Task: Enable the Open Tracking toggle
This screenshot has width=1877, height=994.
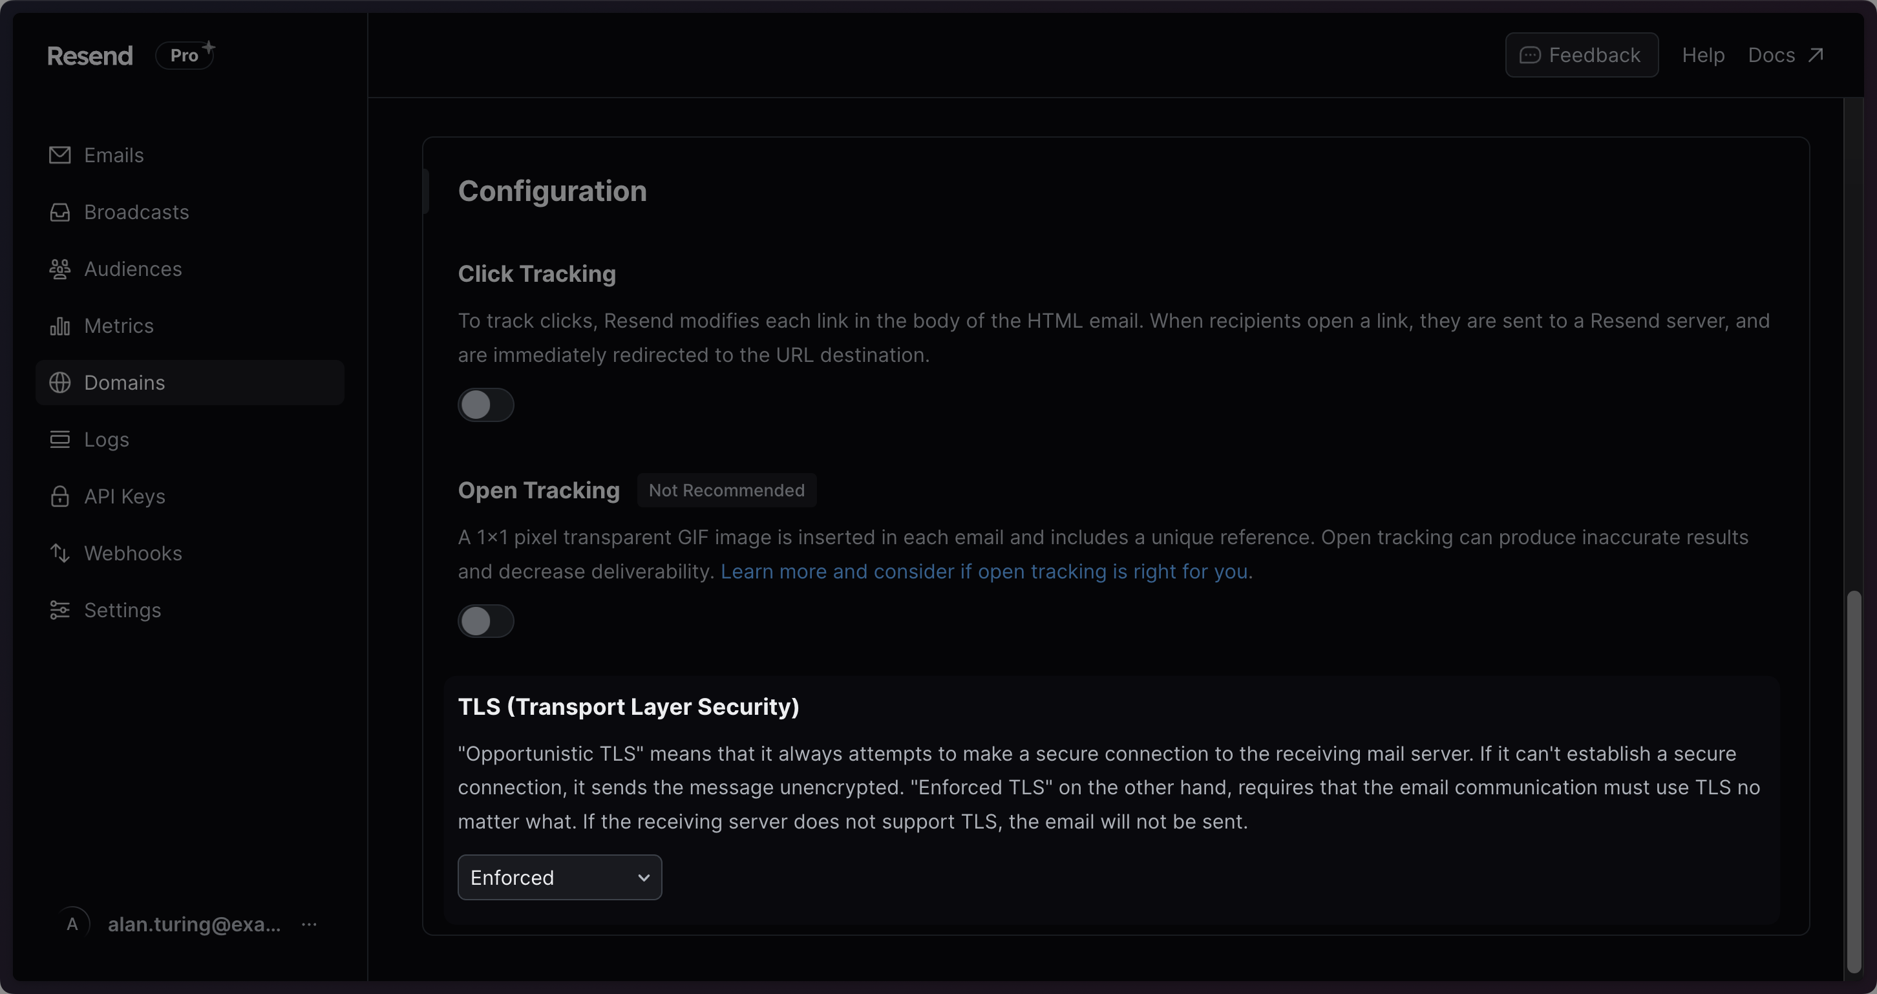Action: click(x=485, y=620)
